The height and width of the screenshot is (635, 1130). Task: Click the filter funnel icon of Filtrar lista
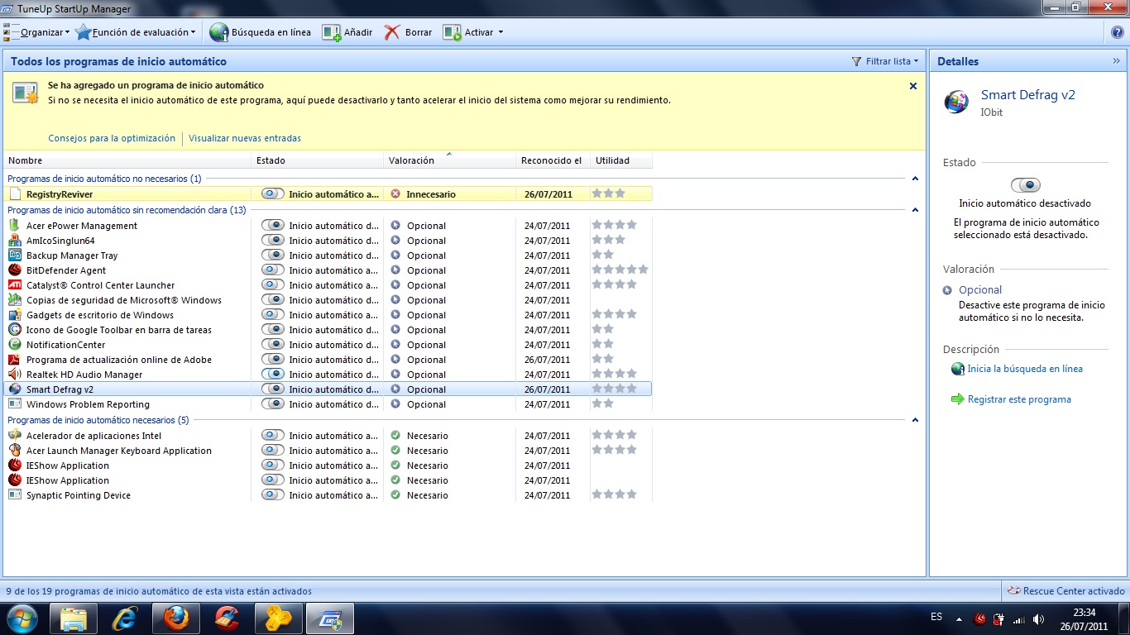click(857, 61)
